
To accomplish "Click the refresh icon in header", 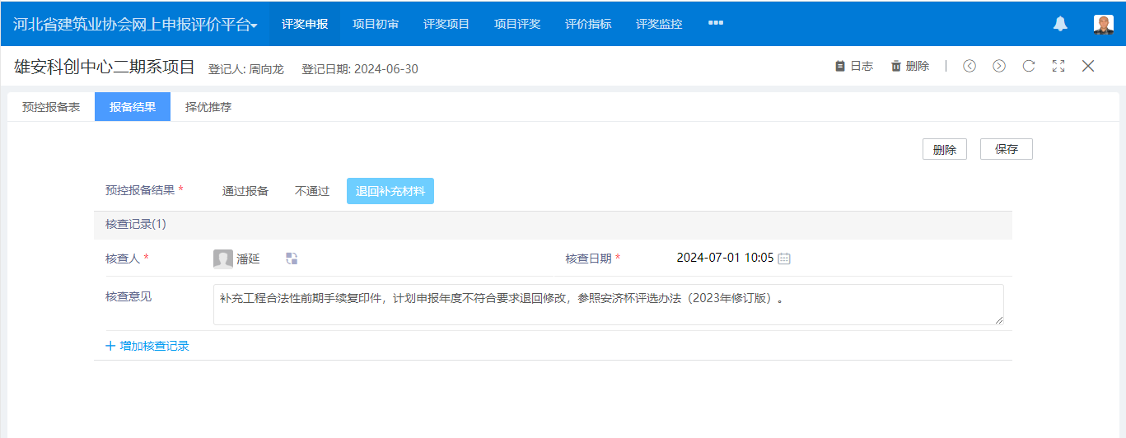I will (1029, 67).
